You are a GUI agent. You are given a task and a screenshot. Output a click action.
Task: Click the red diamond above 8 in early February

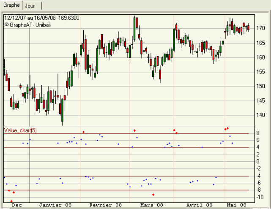pos(83,132)
